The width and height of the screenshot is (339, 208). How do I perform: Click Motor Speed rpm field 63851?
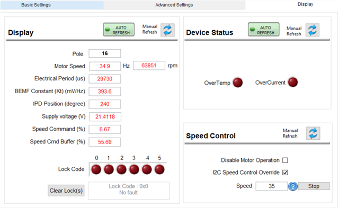tap(149, 66)
